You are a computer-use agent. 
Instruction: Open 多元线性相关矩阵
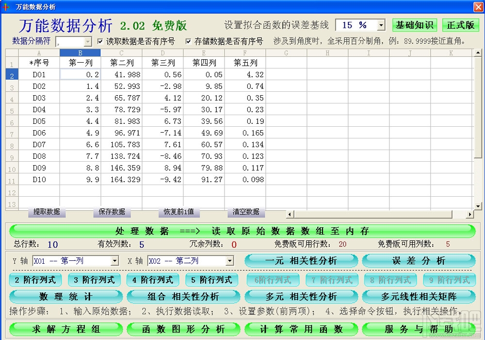tap(419, 297)
